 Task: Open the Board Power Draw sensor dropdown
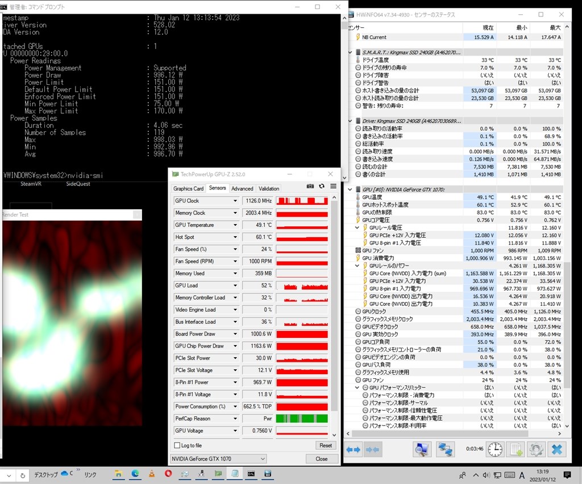[x=235, y=334]
